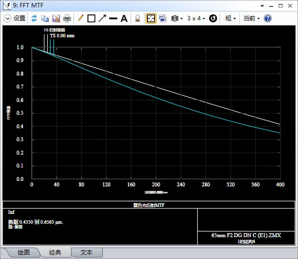
Task: Save the plot with floppy icon
Action: click(x=56, y=18)
